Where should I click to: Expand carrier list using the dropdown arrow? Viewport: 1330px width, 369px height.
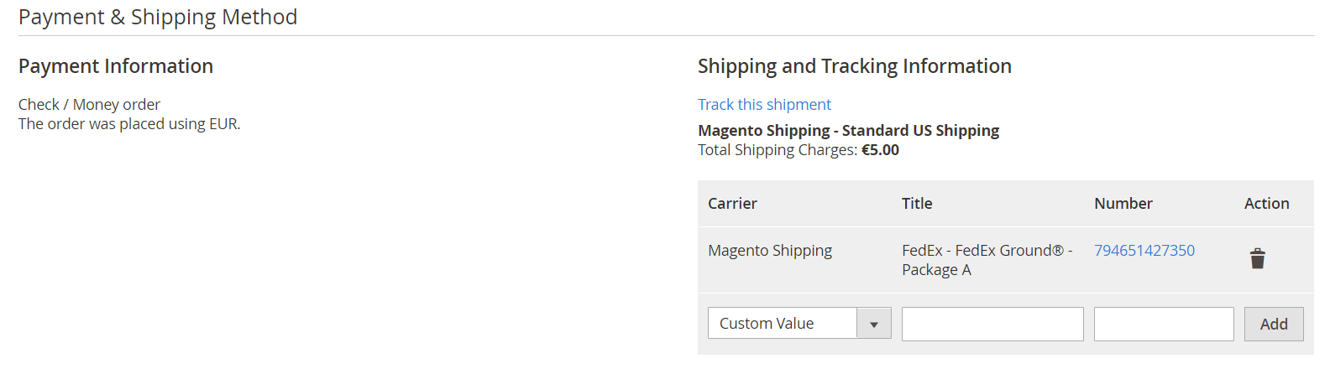tap(874, 323)
